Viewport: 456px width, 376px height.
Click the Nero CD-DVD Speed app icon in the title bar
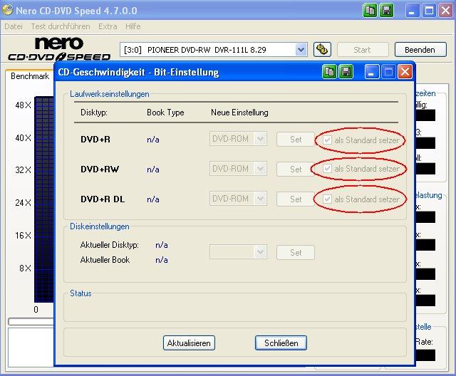click(8, 10)
